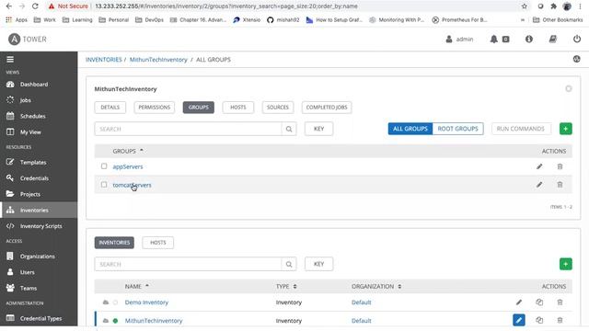Screen dimensions: 589x331
Task: Open My View in sidebar
Action: tap(30, 132)
